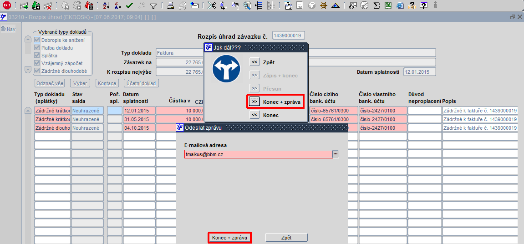524x244 pixels.
Task: Choose Konec + zpráva in Jak dál dialog
Action: pyautogui.click(x=255, y=102)
